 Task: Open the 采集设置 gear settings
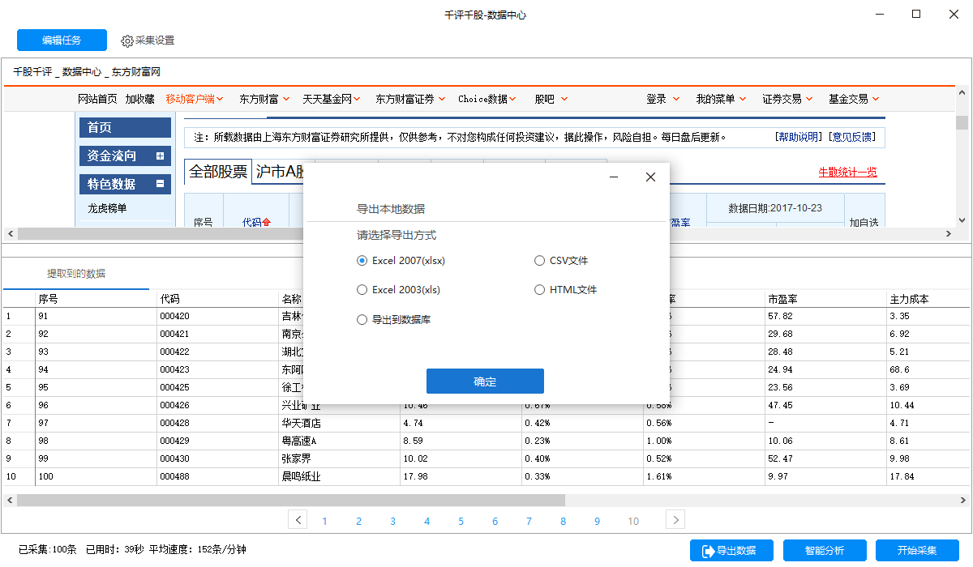pyautogui.click(x=148, y=40)
